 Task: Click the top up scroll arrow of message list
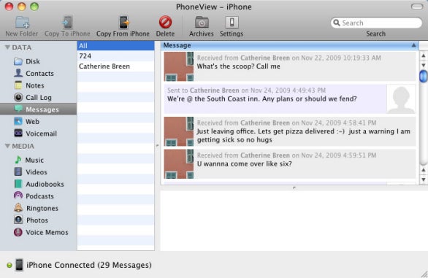[x=424, y=55]
